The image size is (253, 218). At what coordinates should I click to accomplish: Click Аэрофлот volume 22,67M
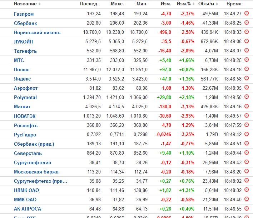tap(210, 88)
